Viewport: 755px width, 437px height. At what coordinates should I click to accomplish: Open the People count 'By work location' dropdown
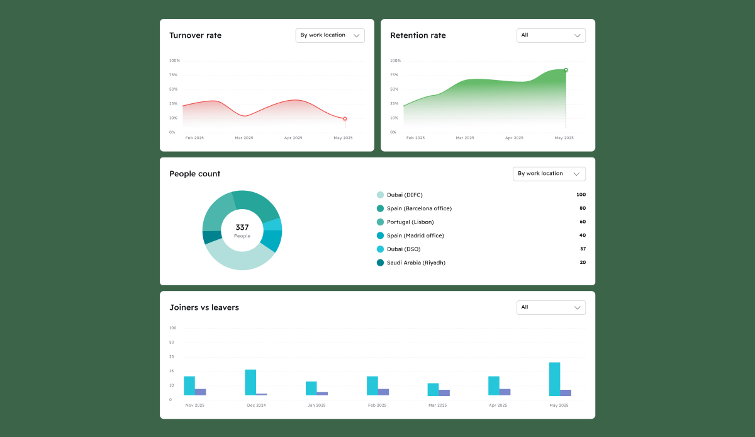[x=549, y=174]
